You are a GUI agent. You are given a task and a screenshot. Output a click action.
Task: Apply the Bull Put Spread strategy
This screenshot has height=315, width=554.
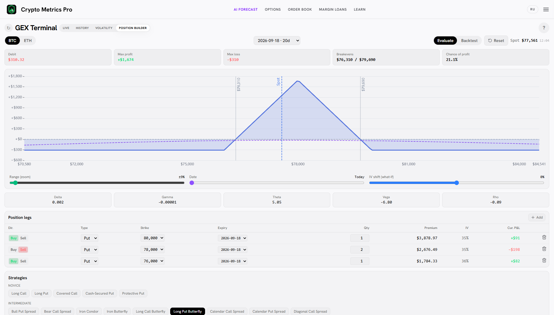pos(24,311)
